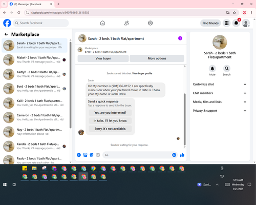
Task: Go to Facebook Home icon
Action: 102,23
